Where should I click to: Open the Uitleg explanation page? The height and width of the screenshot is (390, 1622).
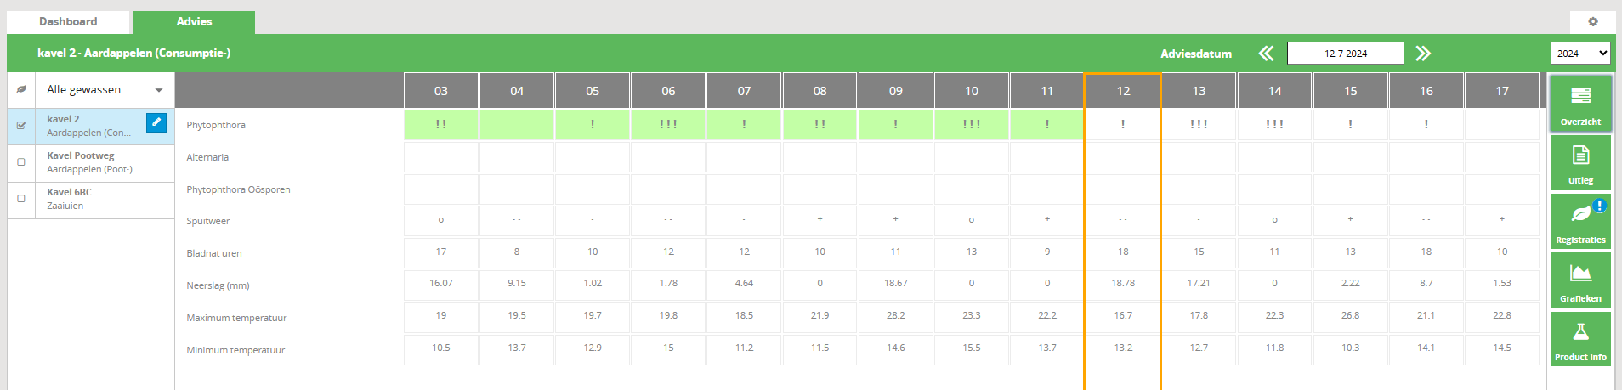1580,162
